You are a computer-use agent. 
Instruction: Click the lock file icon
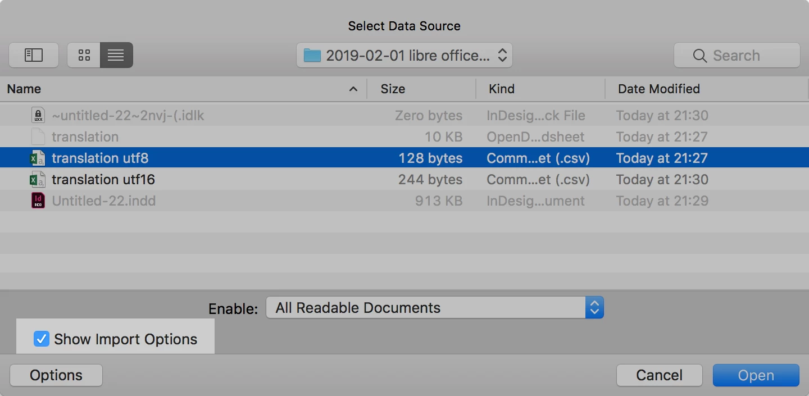coord(38,116)
